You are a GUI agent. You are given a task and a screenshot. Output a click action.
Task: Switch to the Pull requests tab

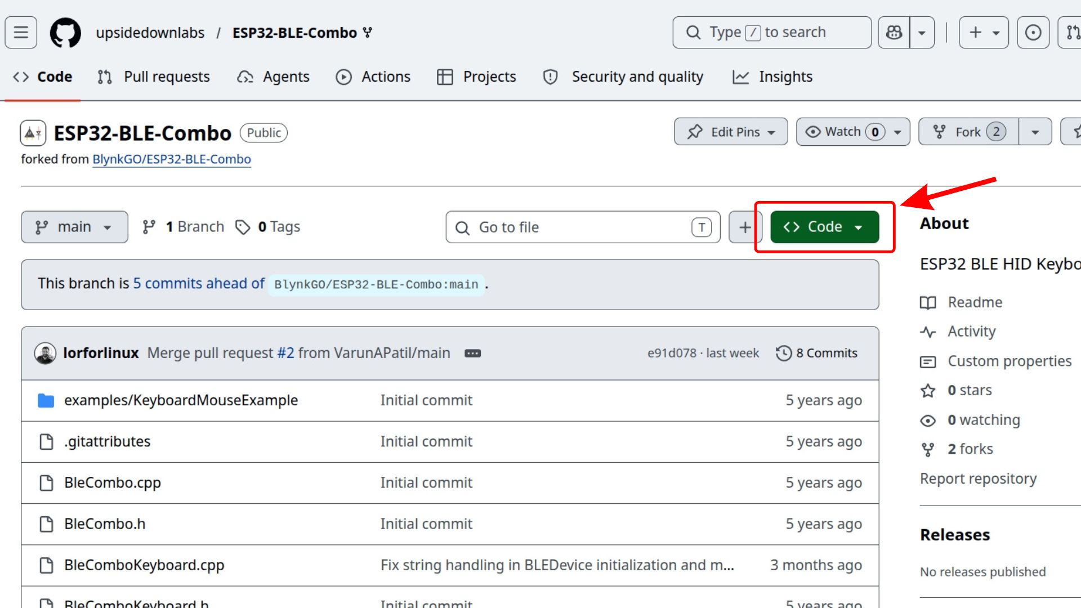click(153, 77)
